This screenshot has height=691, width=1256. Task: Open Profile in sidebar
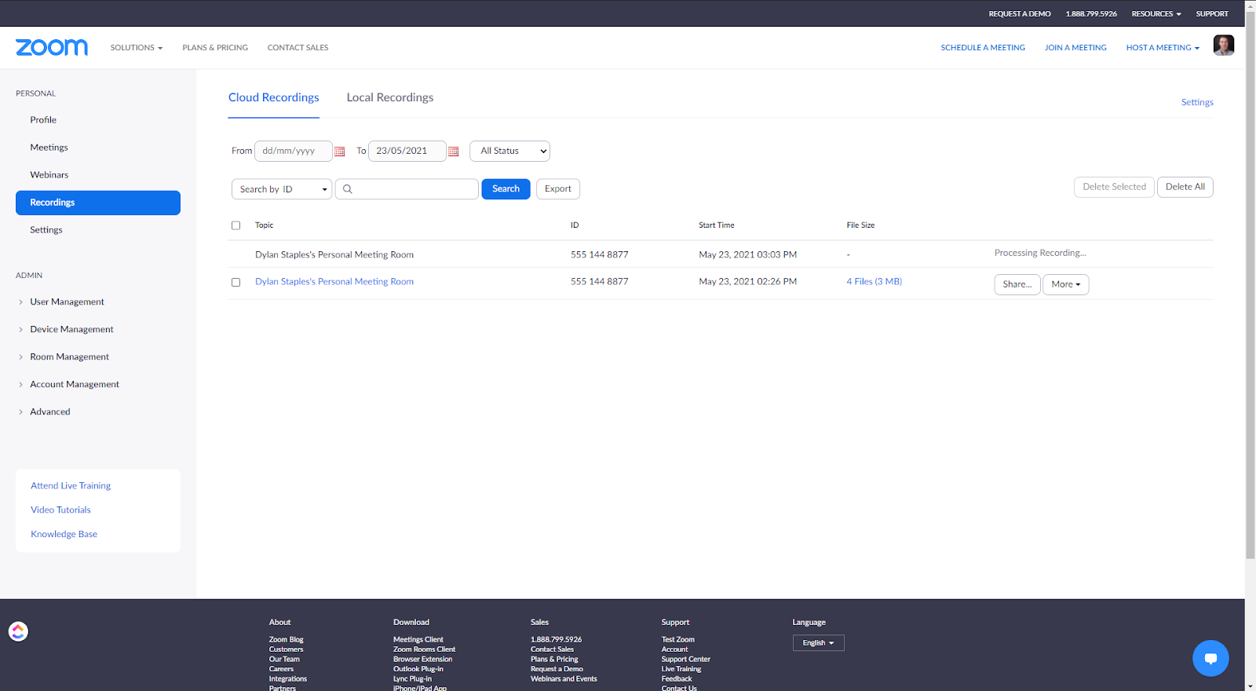(43, 120)
